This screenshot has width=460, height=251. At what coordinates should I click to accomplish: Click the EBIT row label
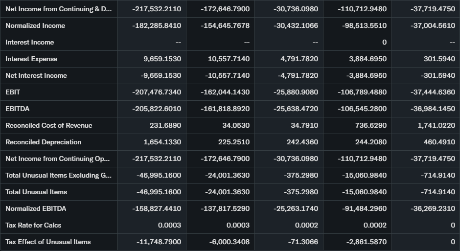13,92
